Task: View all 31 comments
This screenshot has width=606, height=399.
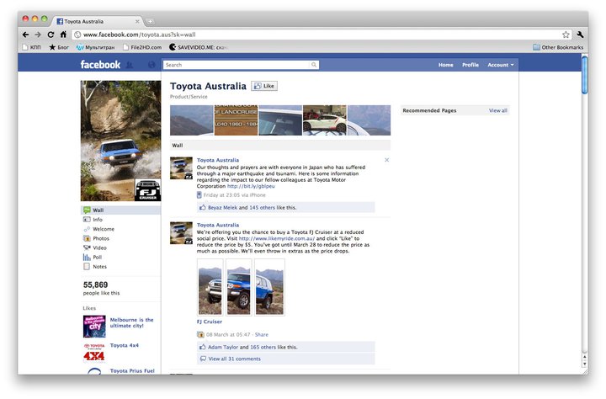Action: (234, 359)
